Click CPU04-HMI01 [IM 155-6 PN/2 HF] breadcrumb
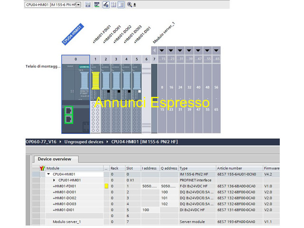This screenshot has width=304, height=228. point(144,142)
